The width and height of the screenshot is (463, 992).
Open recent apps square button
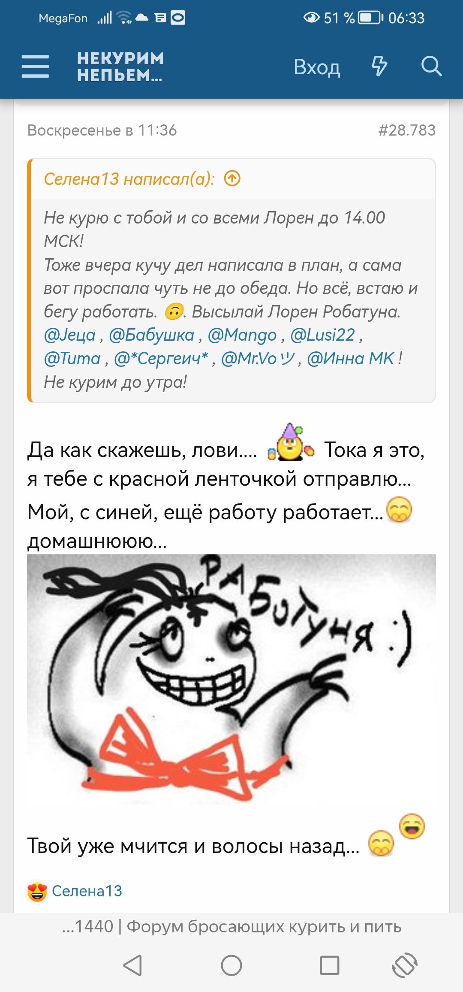tap(330, 965)
